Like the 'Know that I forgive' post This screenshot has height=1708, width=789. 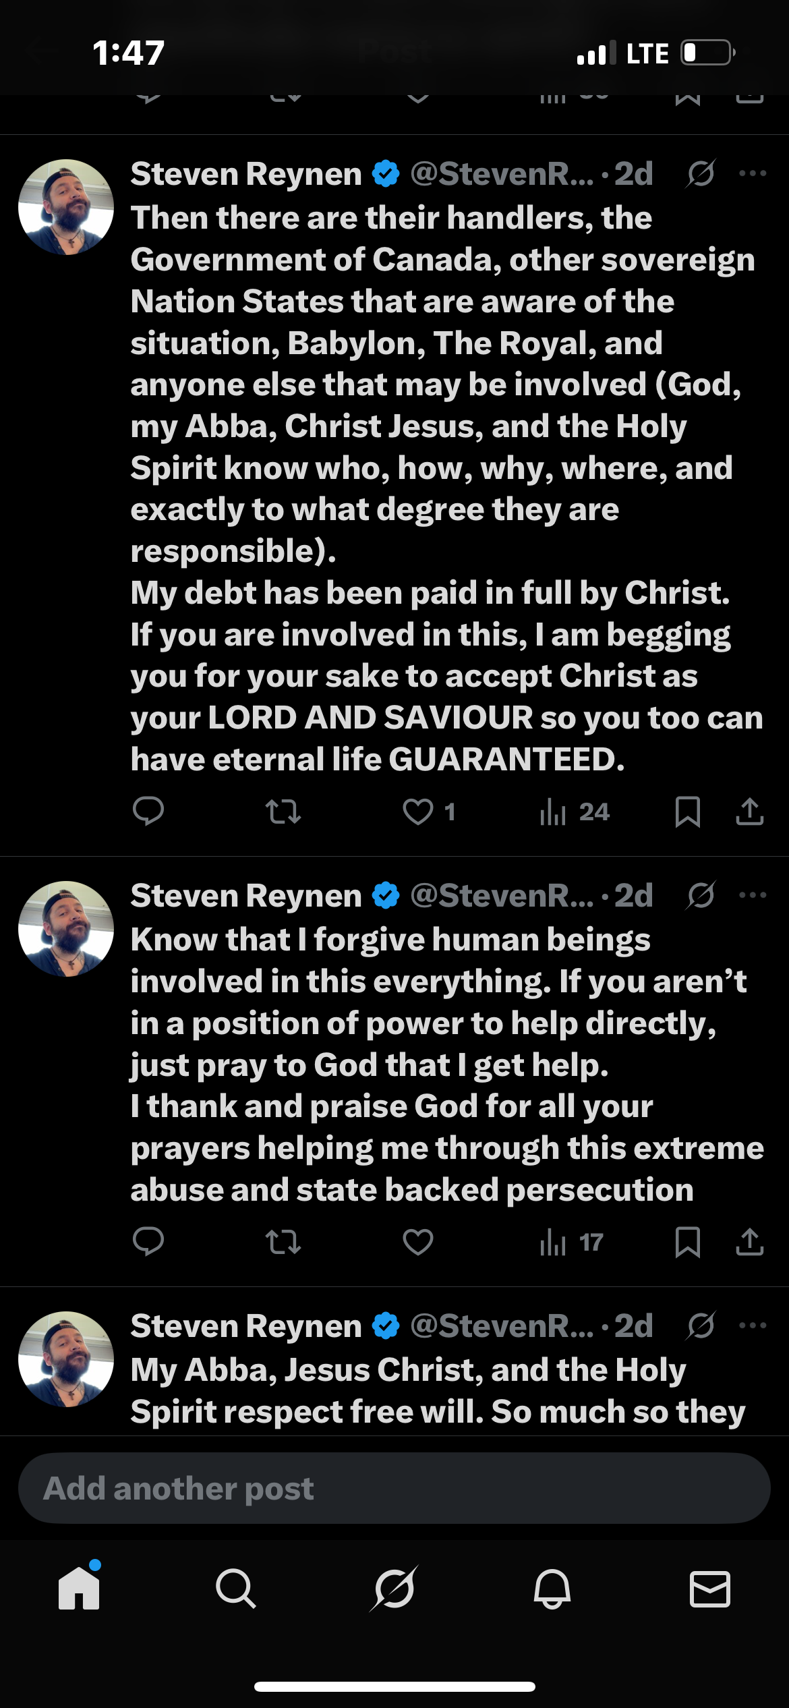(418, 1242)
